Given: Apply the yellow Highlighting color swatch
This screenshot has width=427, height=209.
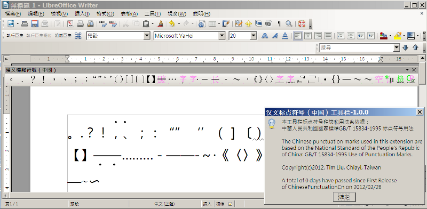Looking at the screenshot, I should [x=398, y=36].
